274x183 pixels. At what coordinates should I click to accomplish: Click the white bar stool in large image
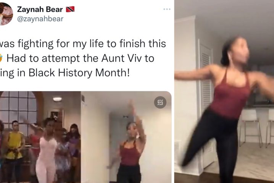250,128
